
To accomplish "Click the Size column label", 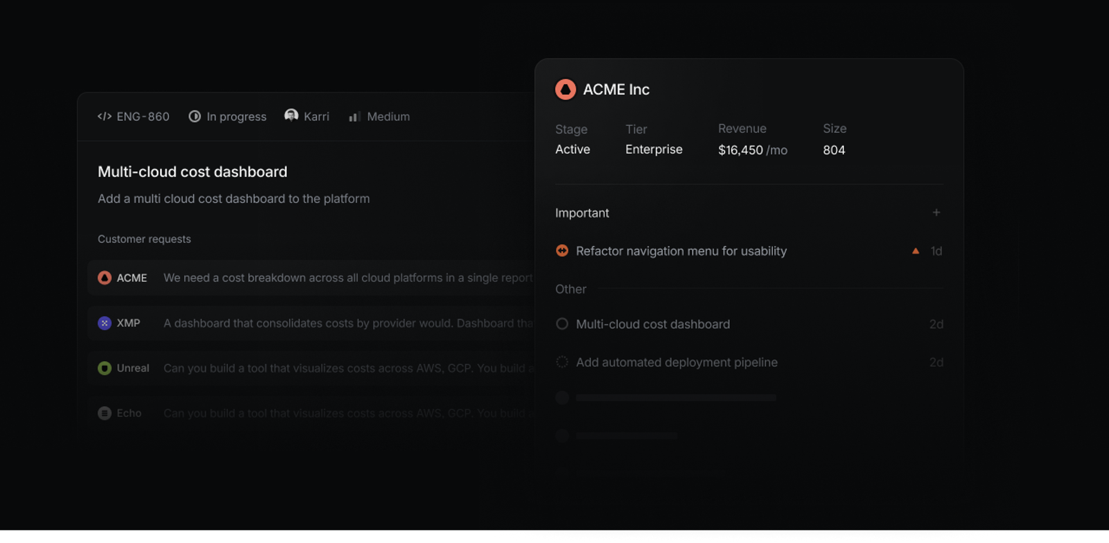I will 834,129.
